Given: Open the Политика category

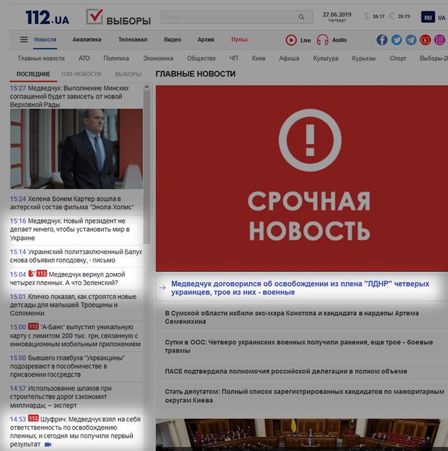Looking at the screenshot, I should click(116, 58).
